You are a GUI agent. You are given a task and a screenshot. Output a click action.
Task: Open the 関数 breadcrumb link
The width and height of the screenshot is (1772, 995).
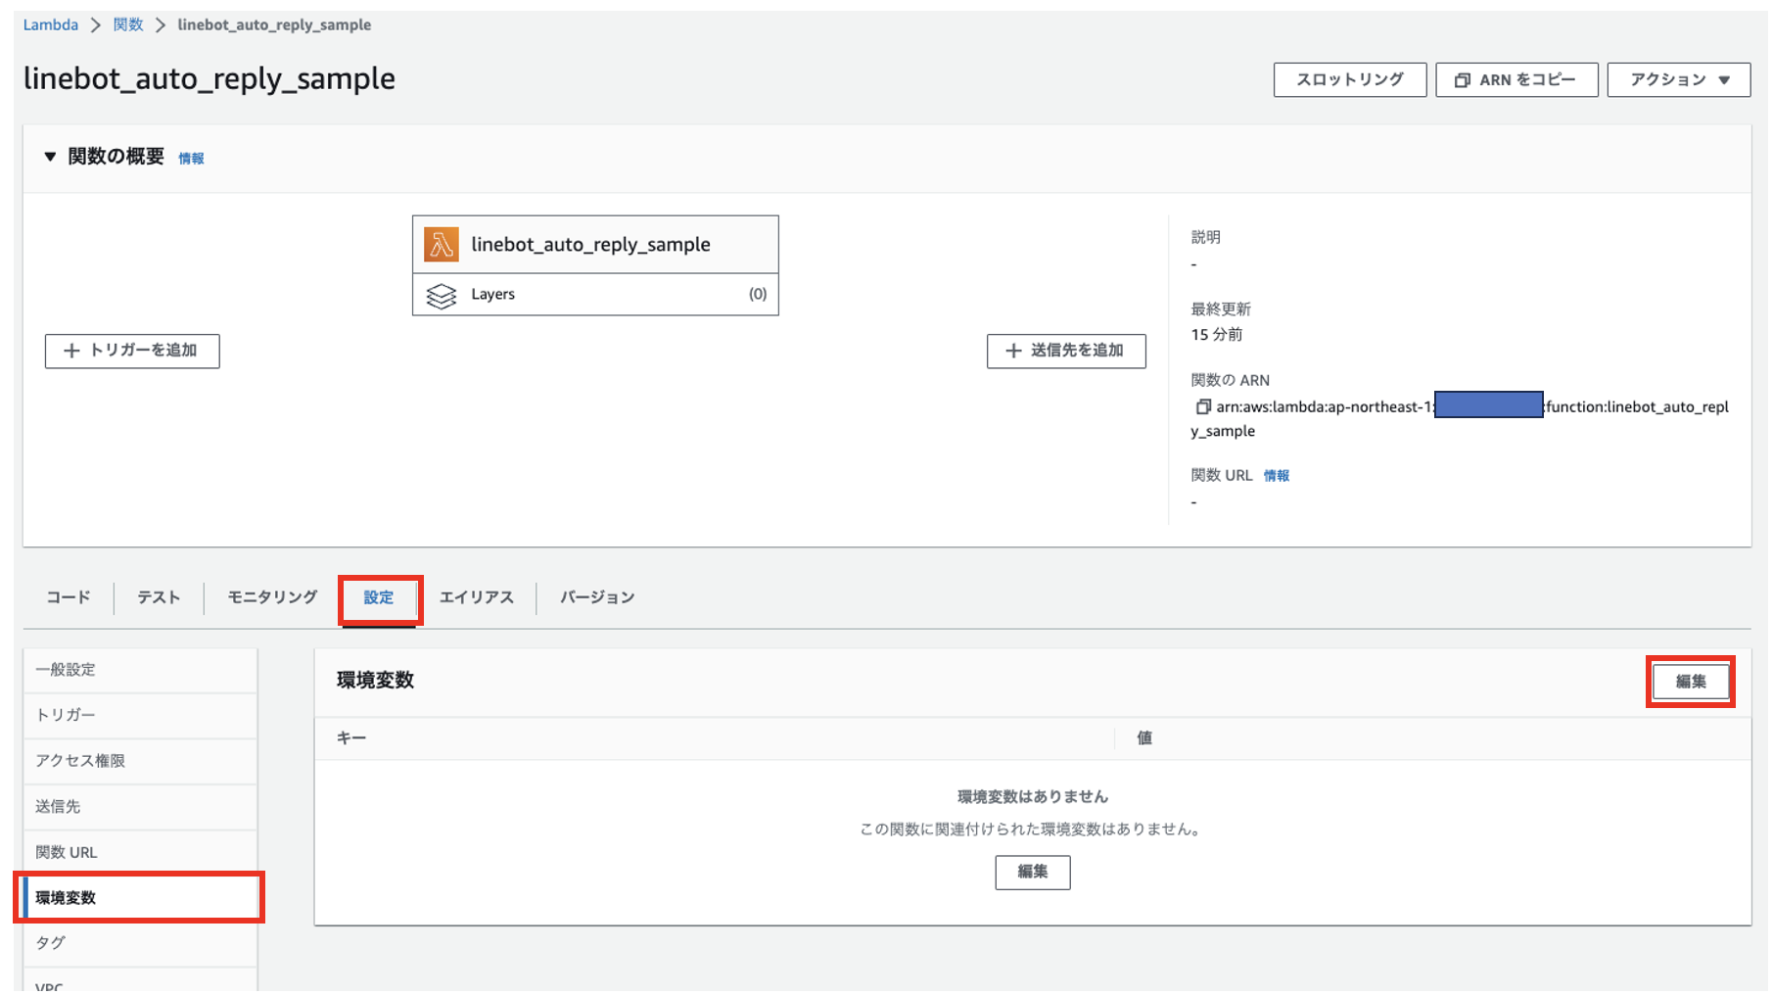[x=128, y=24]
